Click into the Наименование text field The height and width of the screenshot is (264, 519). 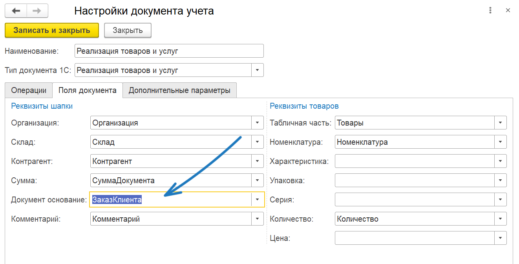(x=169, y=51)
